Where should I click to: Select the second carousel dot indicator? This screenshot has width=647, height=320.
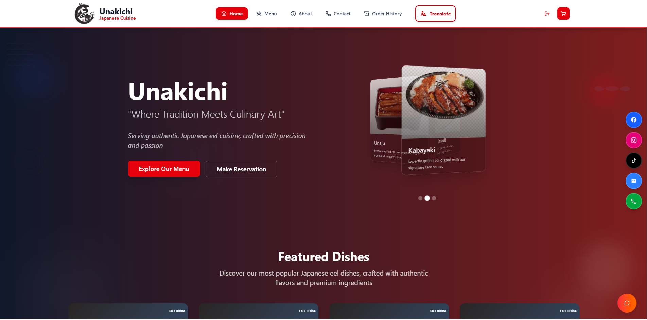(427, 198)
